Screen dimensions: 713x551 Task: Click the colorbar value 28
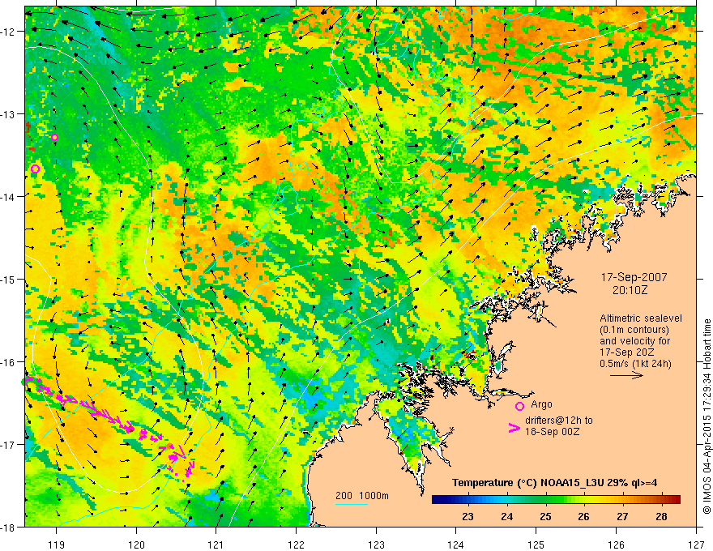tap(661, 516)
